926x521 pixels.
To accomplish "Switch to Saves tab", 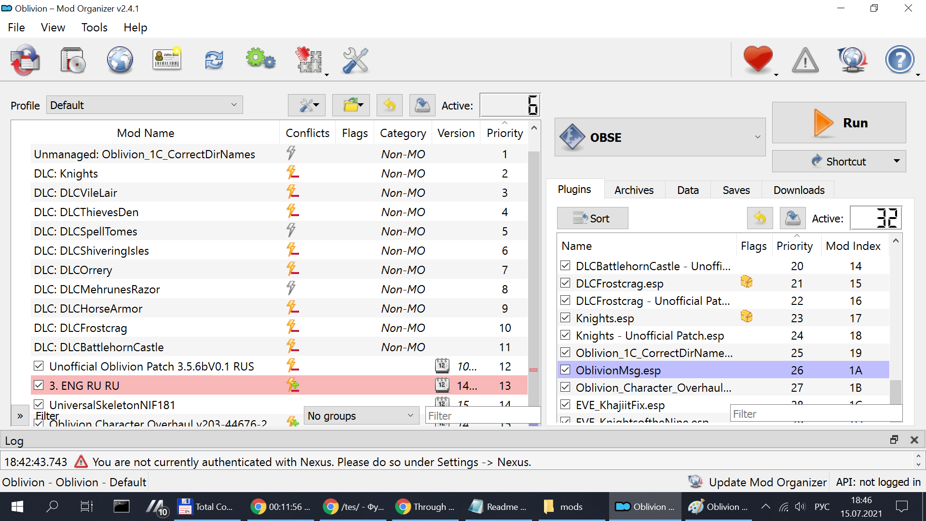I will 736,190.
